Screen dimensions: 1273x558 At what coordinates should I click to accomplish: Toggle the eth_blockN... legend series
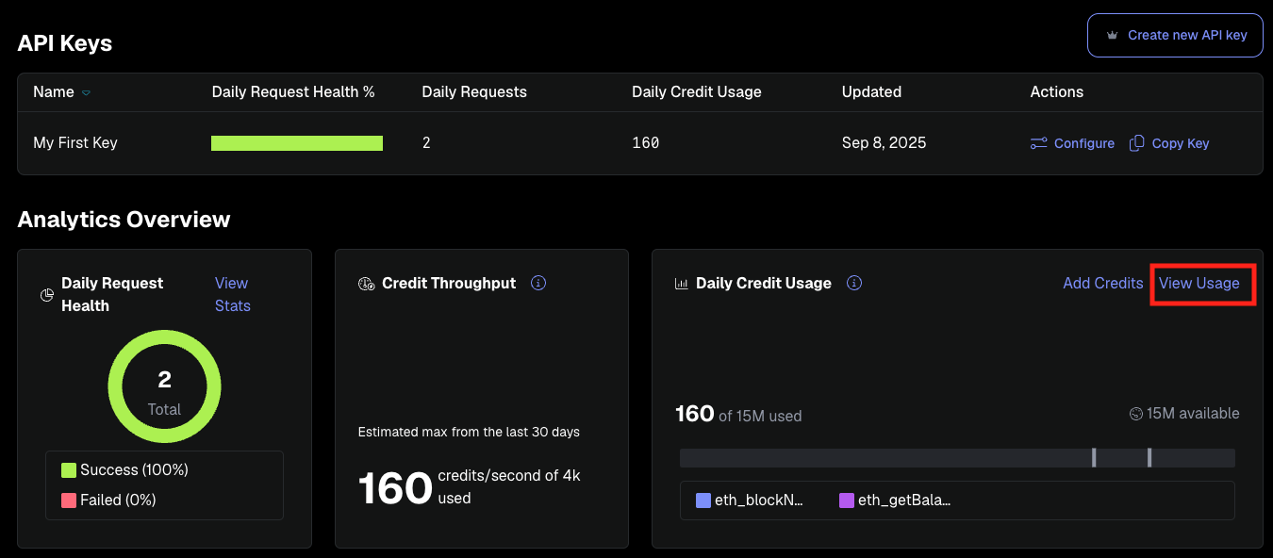750,501
